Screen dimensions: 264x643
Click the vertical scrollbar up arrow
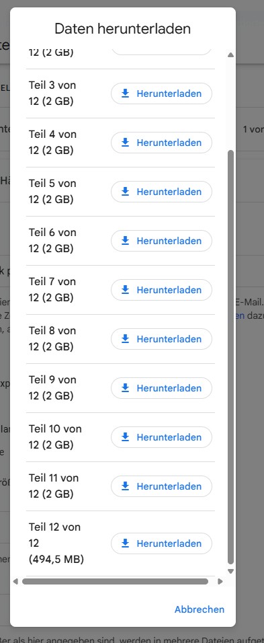coord(230,54)
